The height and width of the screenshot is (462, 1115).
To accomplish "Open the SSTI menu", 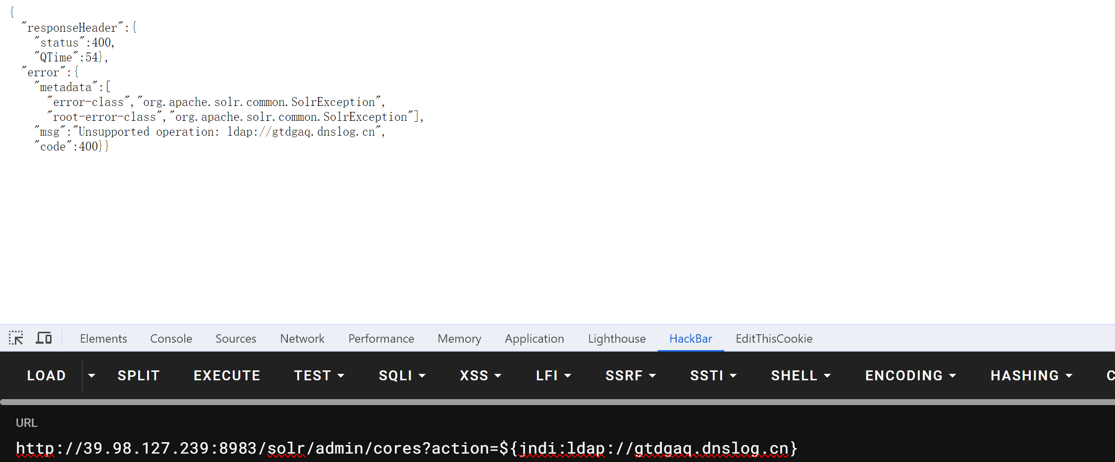I will pyautogui.click(x=713, y=376).
